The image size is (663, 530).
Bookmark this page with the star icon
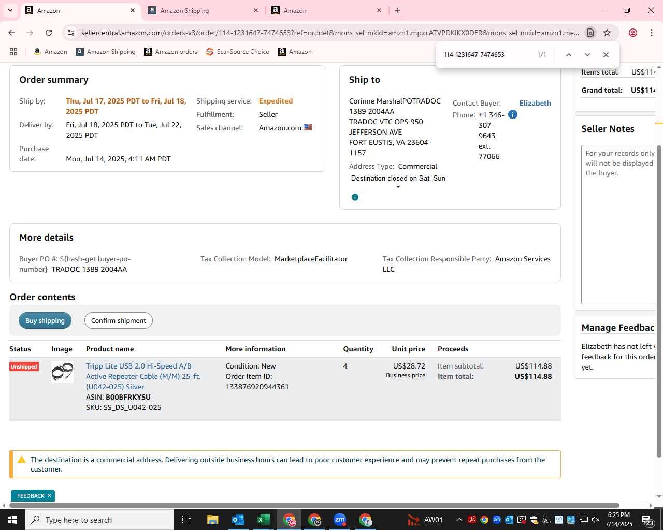[607, 33]
